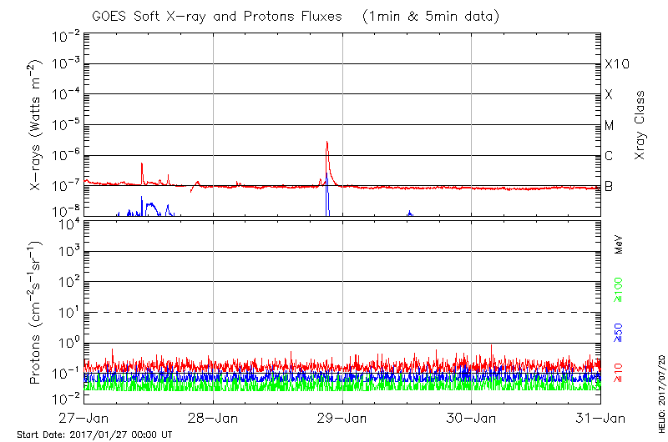Click the X-rays (Watts m⁻²) axis title
Screen dimensions: 668x442
(37, 123)
